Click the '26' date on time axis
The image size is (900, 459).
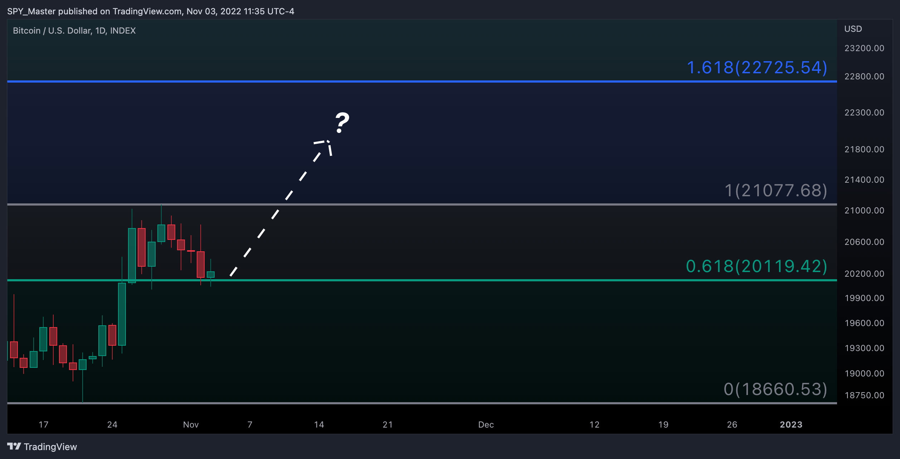coord(732,425)
